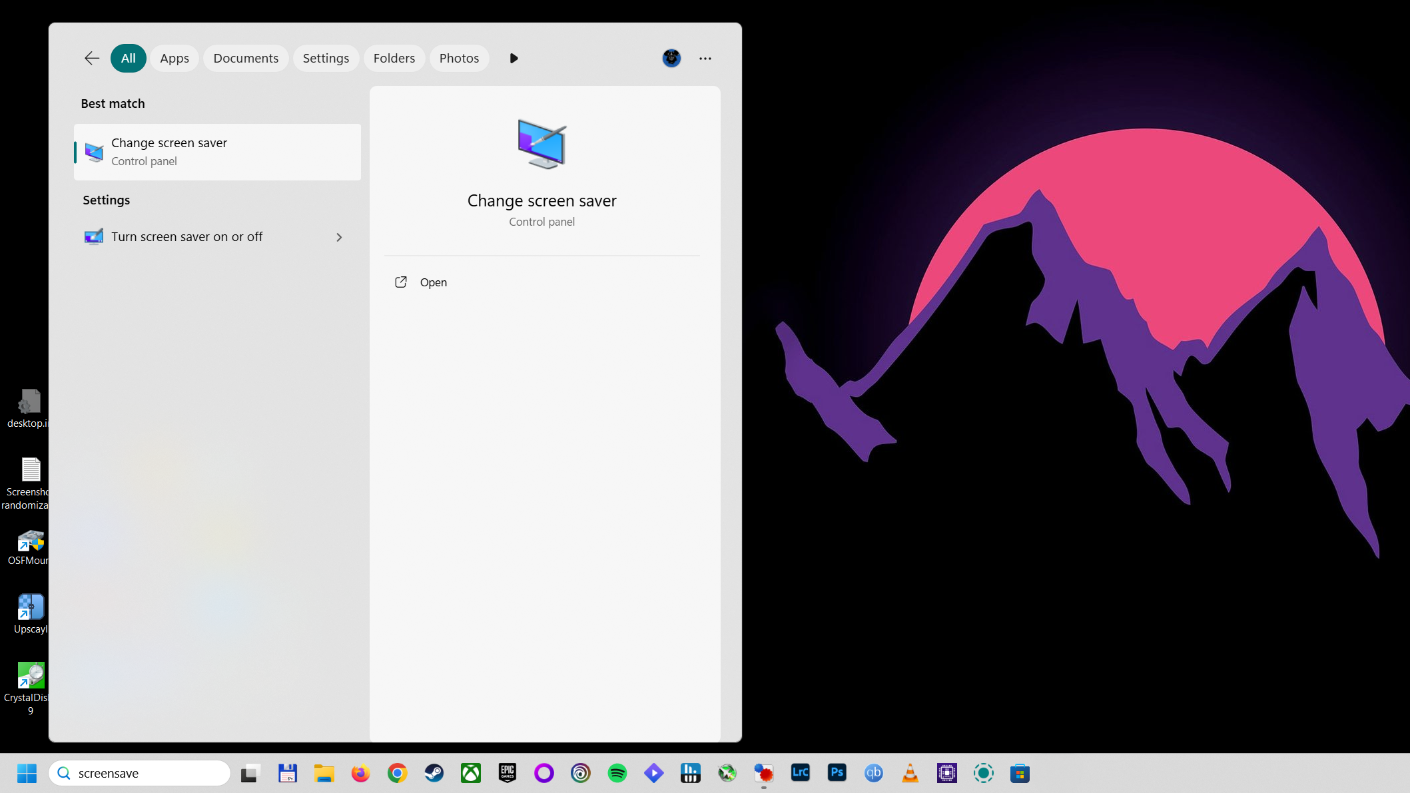
Task: Select the Change screen saver best match
Action: [217, 152]
